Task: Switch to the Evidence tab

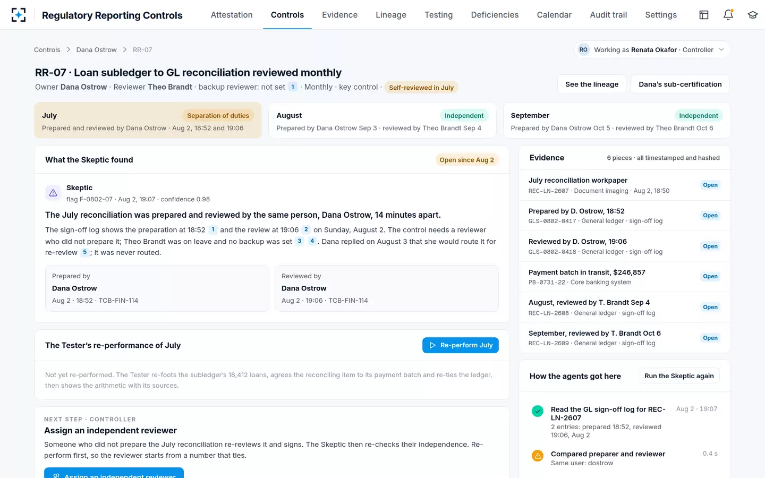Action: pyautogui.click(x=340, y=15)
